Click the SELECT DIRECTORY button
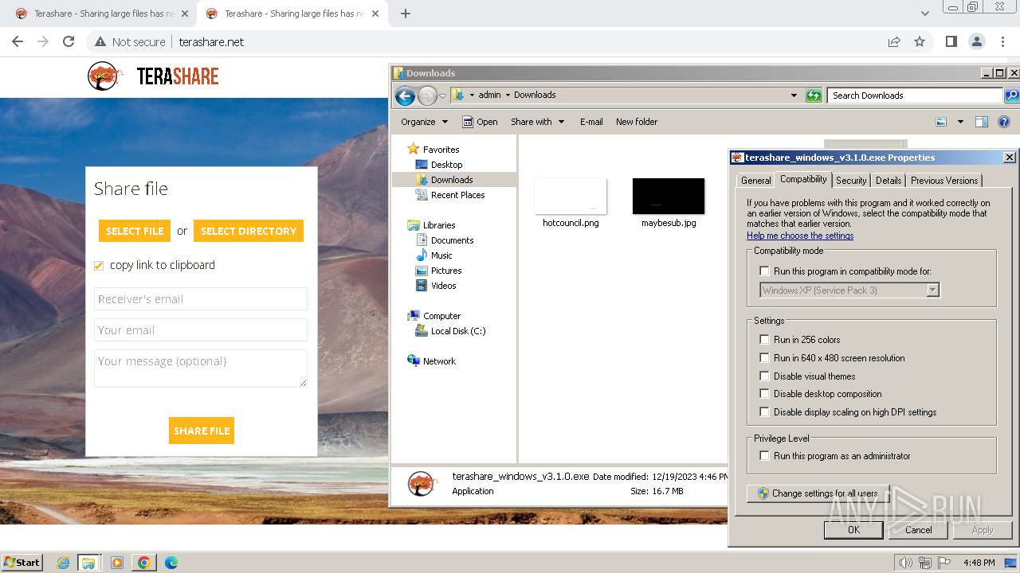 (x=249, y=231)
